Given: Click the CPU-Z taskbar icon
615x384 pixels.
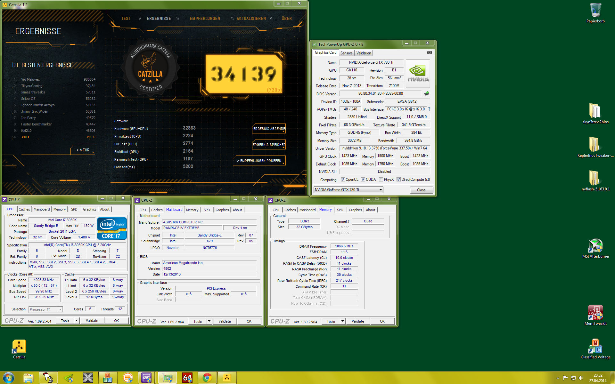Looking at the screenshot, I should [x=147, y=378].
